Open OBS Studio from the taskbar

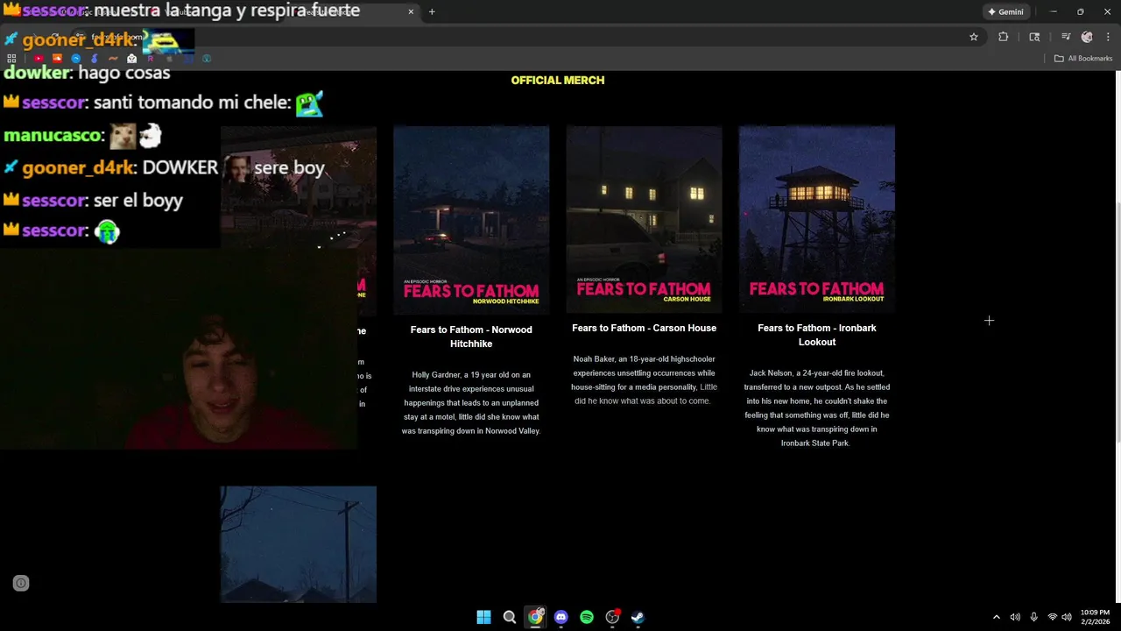[x=612, y=617]
